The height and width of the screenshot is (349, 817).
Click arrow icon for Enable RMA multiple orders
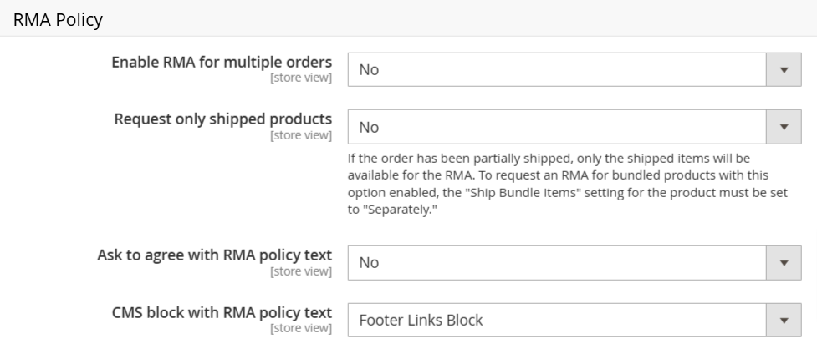[x=784, y=69]
